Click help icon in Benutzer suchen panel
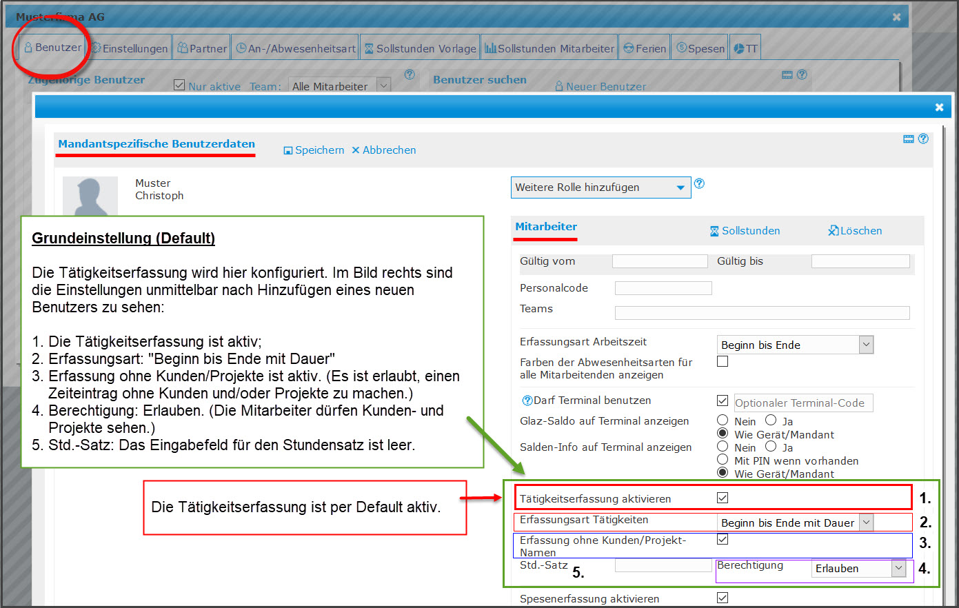 click(802, 74)
